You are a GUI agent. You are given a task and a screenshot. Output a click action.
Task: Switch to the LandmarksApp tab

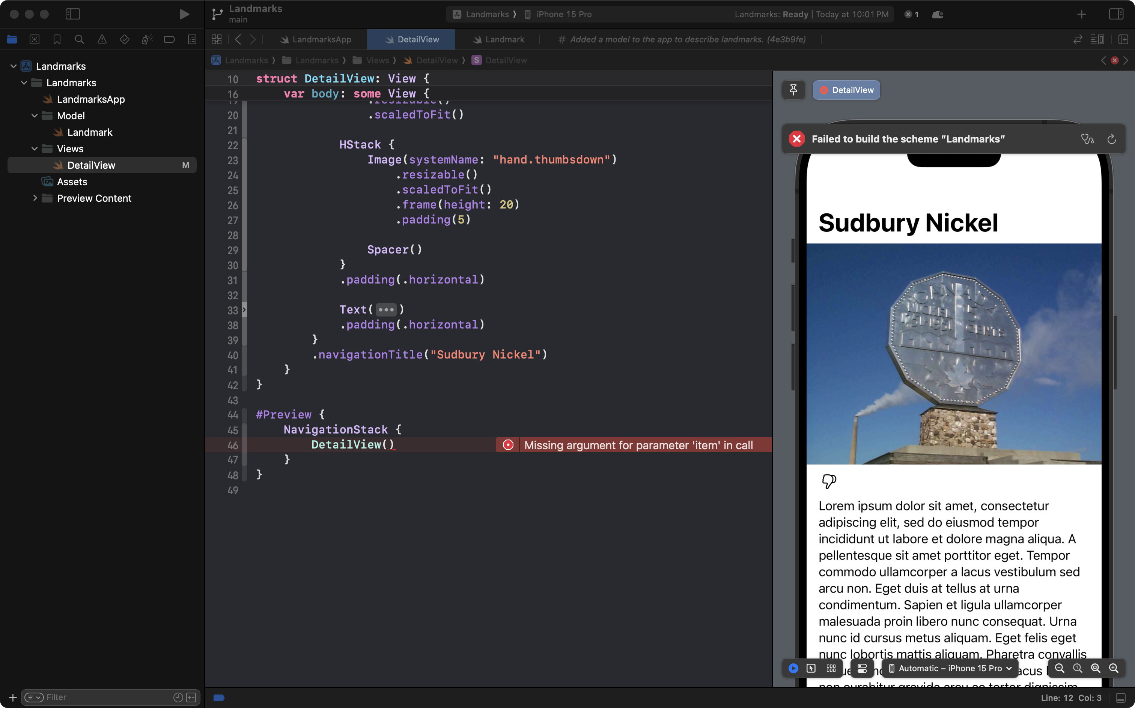click(322, 39)
